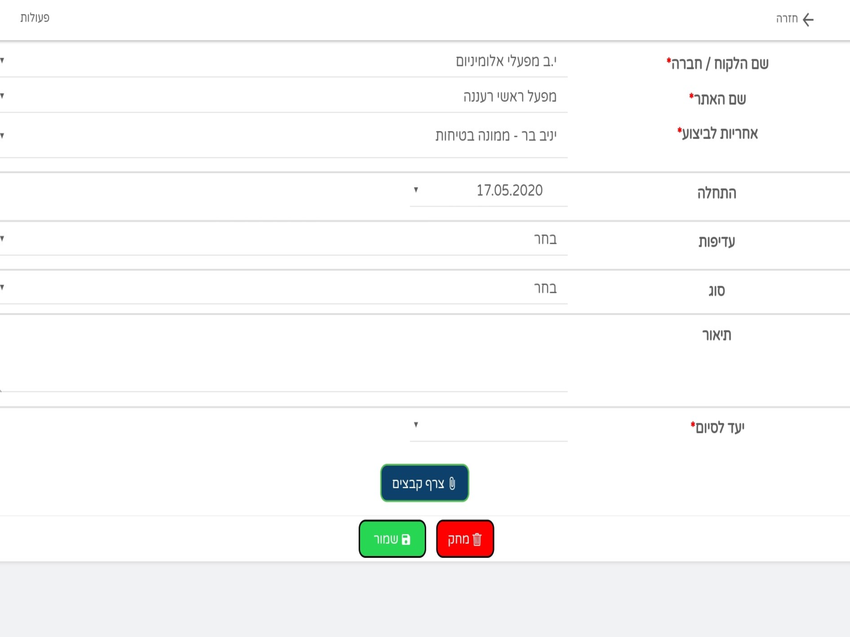The image size is (850, 637).
Task: Click the סוג label text
Action: tap(717, 291)
